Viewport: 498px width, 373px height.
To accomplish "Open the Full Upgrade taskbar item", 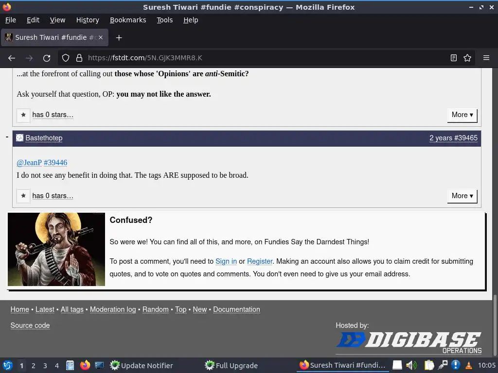I will [x=231, y=365].
